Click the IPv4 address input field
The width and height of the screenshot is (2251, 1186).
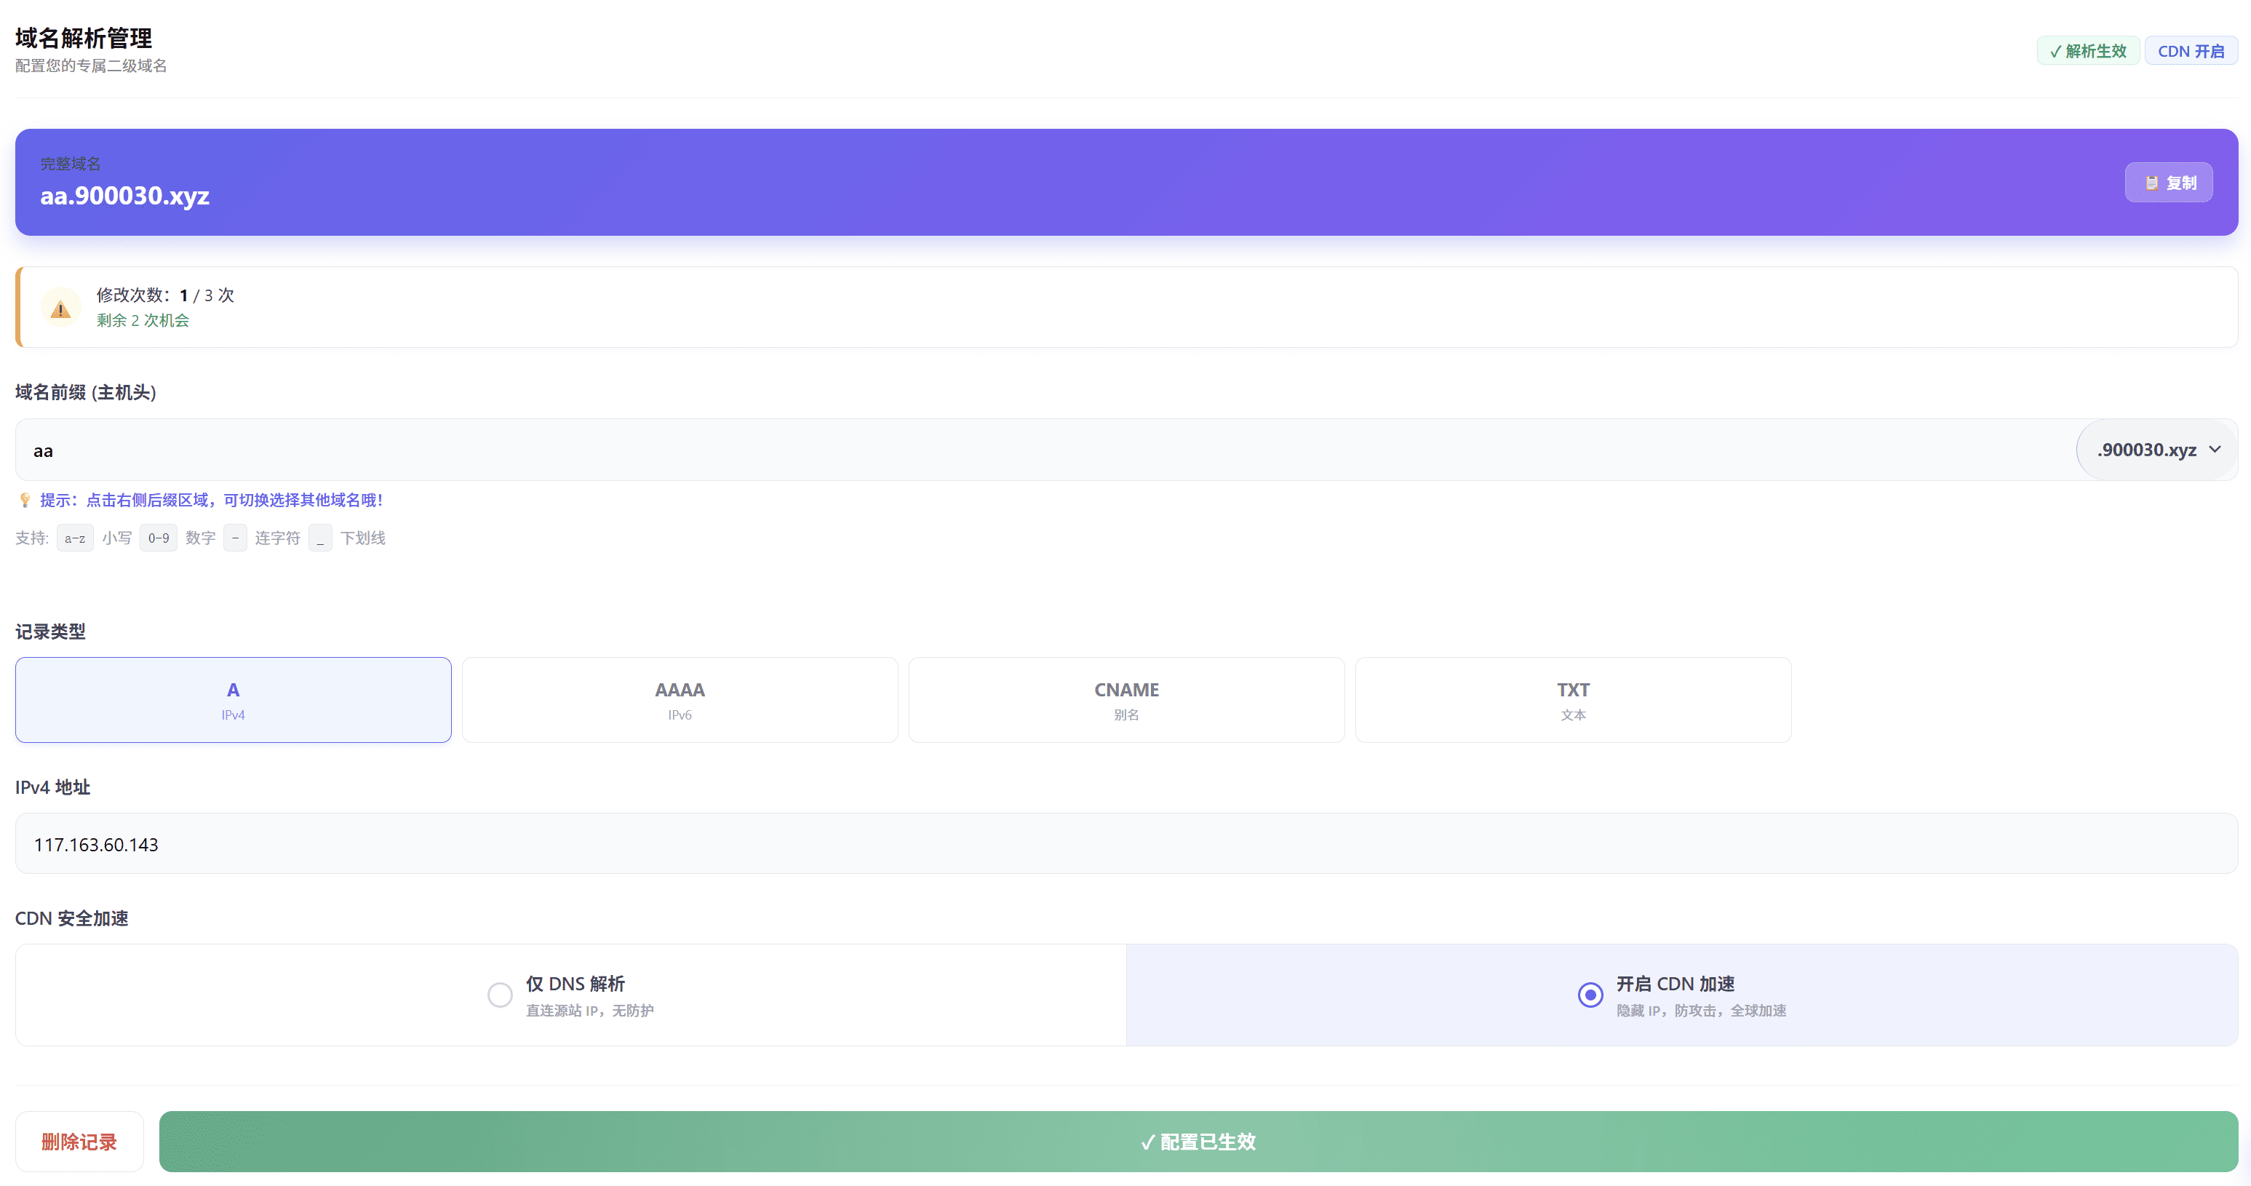[1125, 844]
